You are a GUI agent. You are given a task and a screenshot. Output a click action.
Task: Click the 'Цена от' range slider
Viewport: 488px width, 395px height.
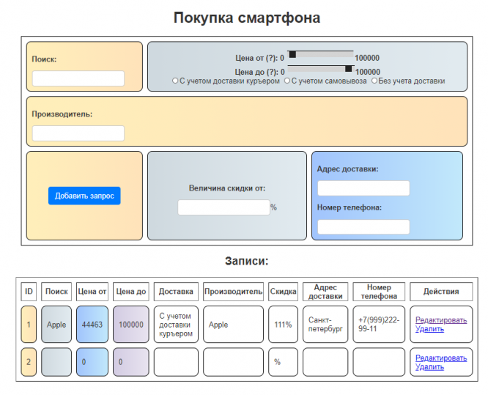pyautogui.click(x=319, y=54)
